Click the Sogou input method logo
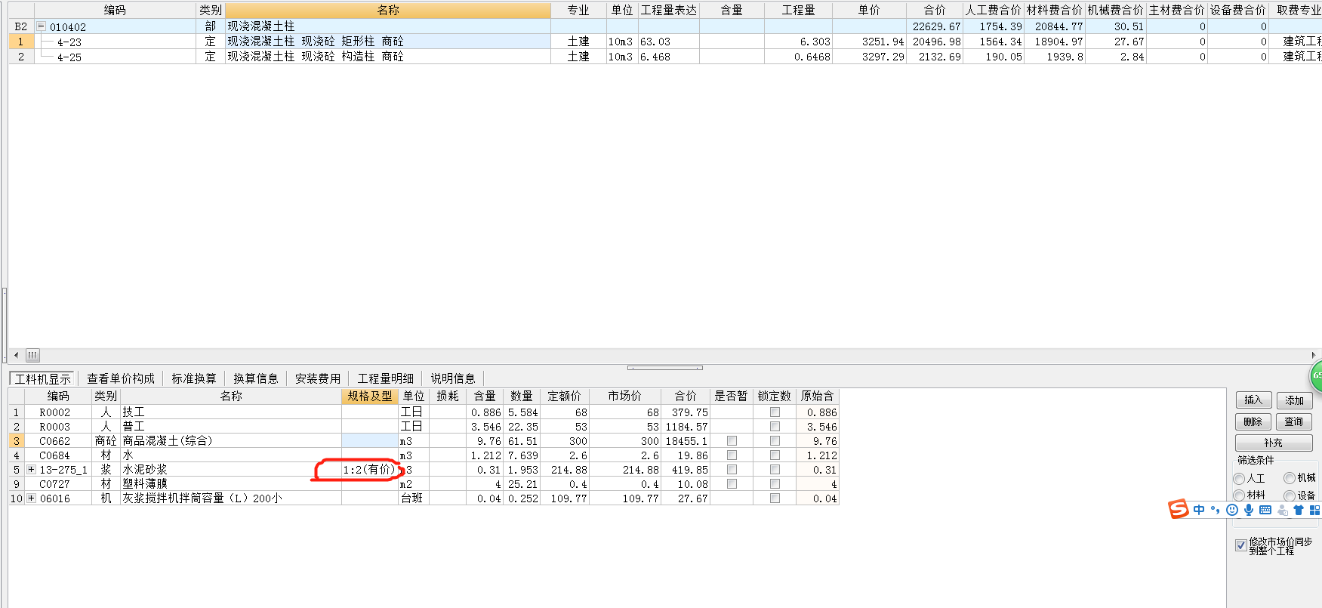Screen dimensions: 1322x608 point(1178,509)
